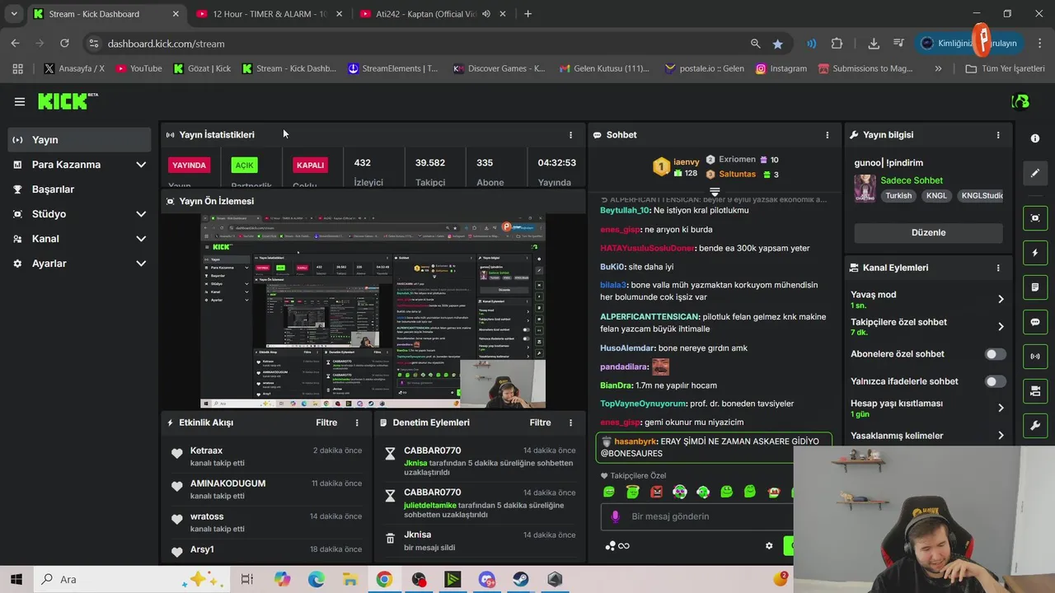
Task: Click the pencil edit icon in right sidebar
Action: click(1035, 173)
